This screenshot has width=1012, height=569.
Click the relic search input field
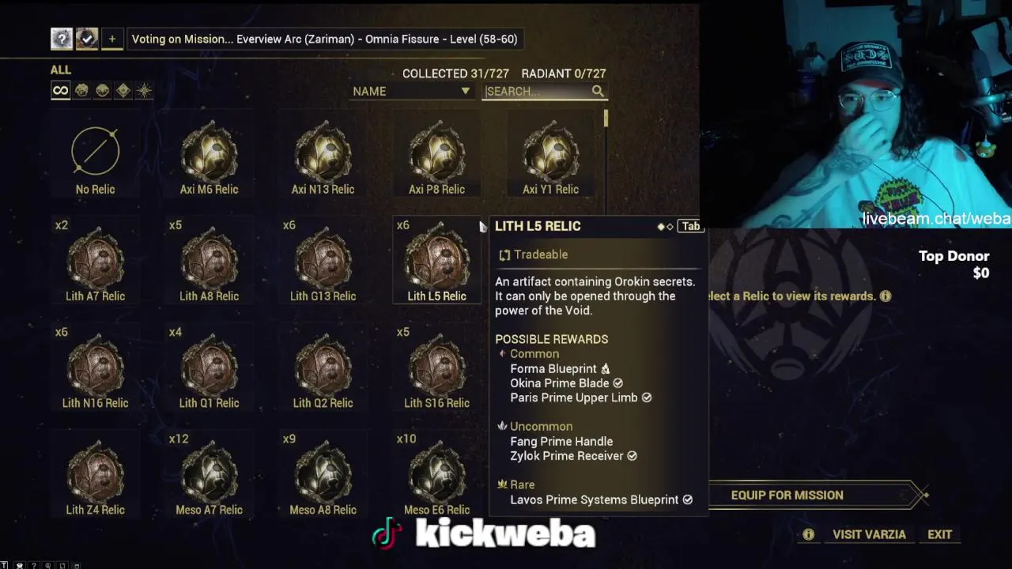point(538,91)
